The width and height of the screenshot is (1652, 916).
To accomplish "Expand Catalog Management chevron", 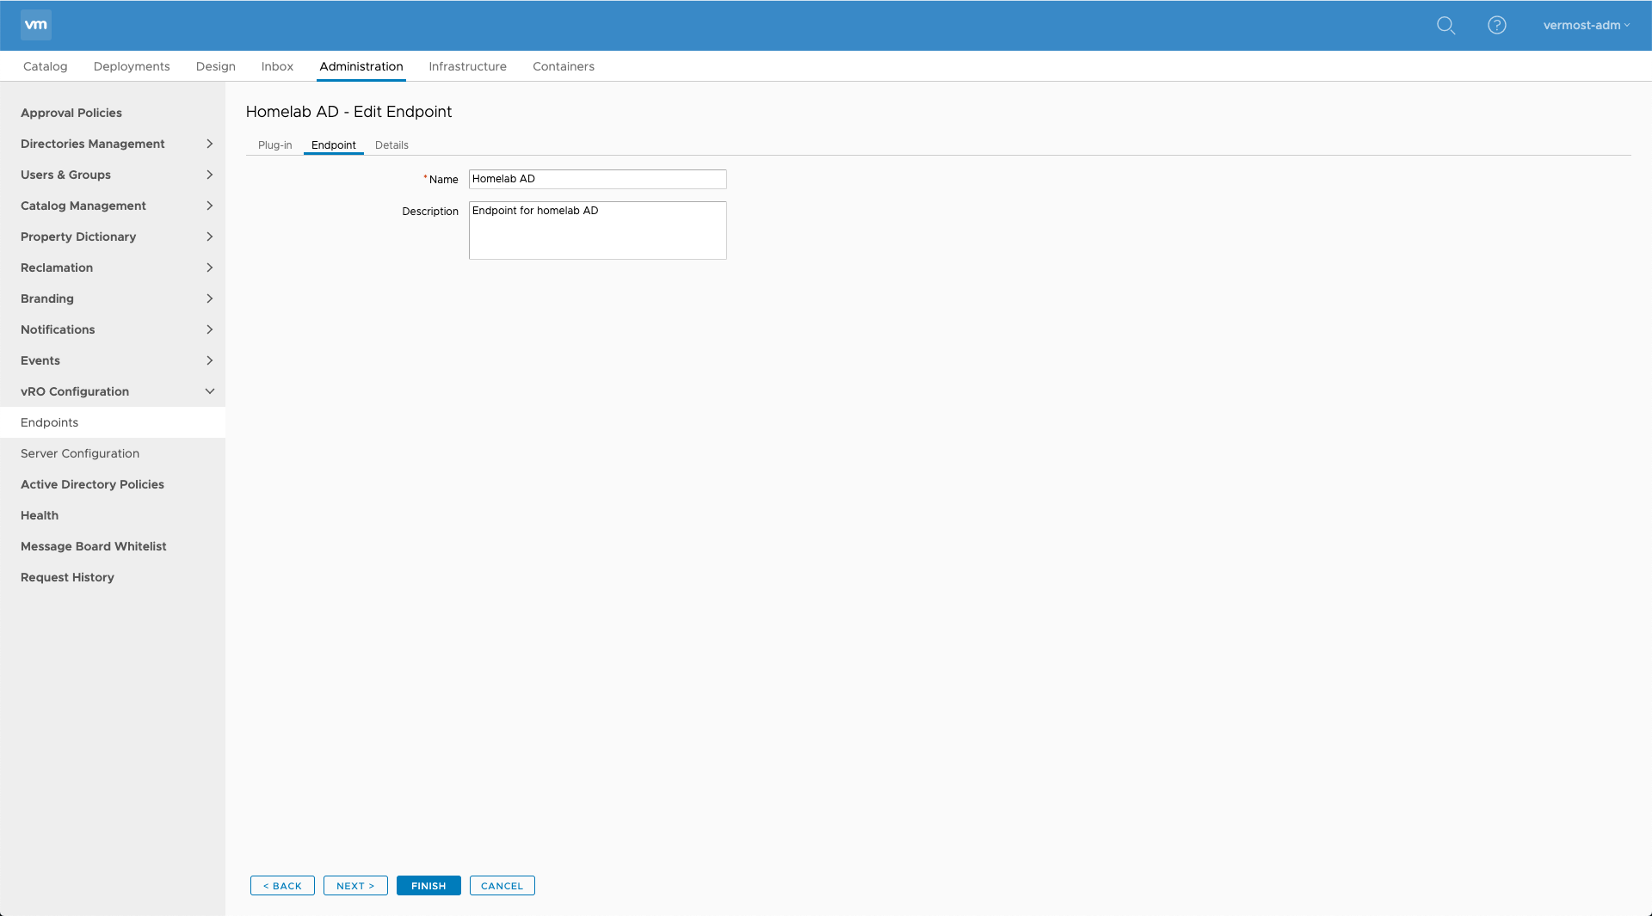I will 209,206.
